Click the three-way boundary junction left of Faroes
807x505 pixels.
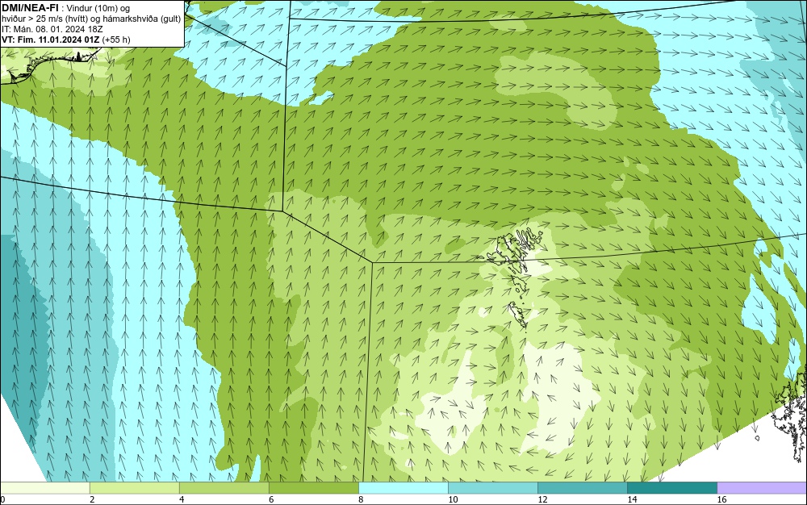pyautogui.click(x=372, y=262)
